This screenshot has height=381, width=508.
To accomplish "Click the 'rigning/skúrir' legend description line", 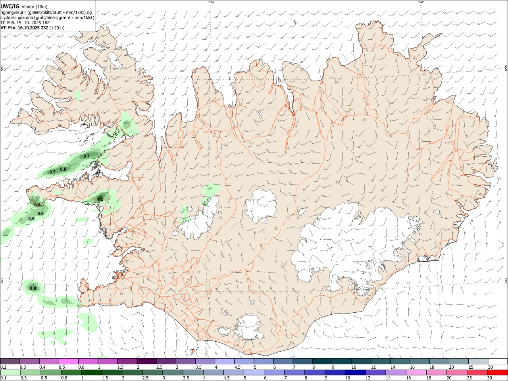I will coord(46,12).
